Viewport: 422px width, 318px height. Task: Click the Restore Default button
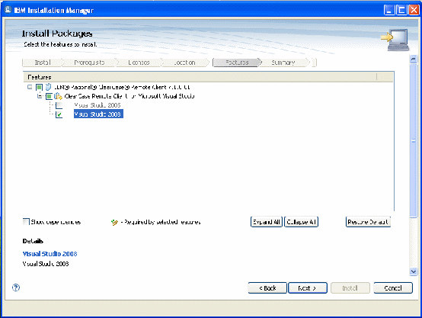368,222
